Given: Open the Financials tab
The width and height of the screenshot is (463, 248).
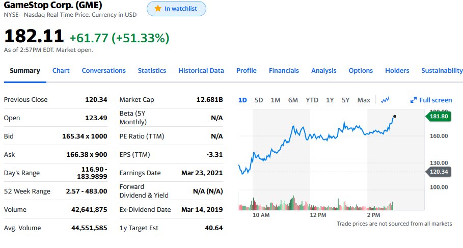Looking at the screenshot, I should [284, 71].
